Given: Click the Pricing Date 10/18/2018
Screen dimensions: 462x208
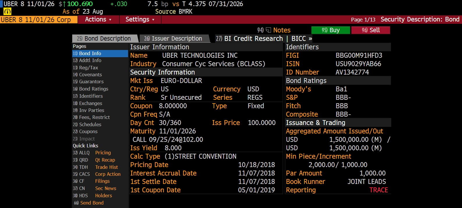Looking at the screenshot, I should (x=256, y=165).
